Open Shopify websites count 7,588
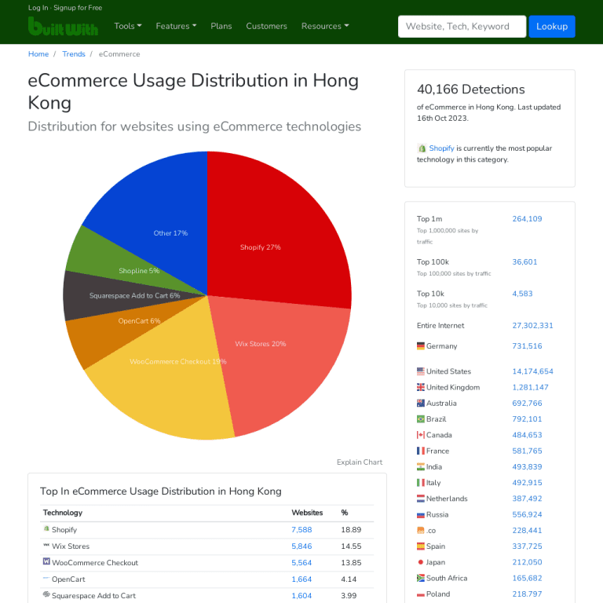 pyautogui.click(x=301, y=530)
